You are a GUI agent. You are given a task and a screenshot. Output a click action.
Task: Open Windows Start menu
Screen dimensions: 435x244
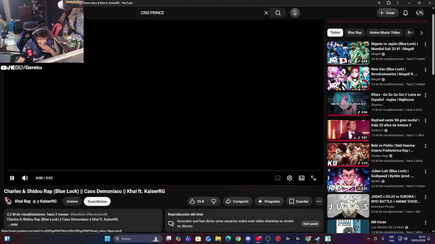[107, 239]
